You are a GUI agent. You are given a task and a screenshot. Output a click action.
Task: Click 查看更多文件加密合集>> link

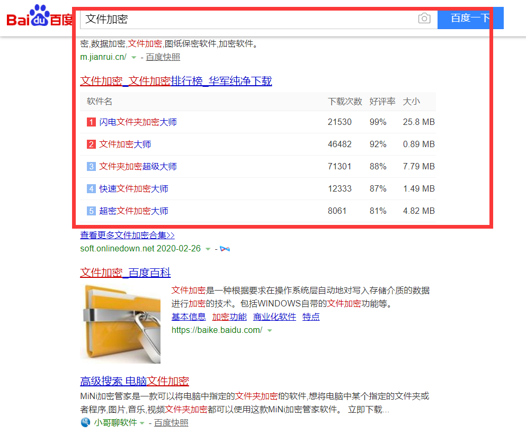pos(128,236)
